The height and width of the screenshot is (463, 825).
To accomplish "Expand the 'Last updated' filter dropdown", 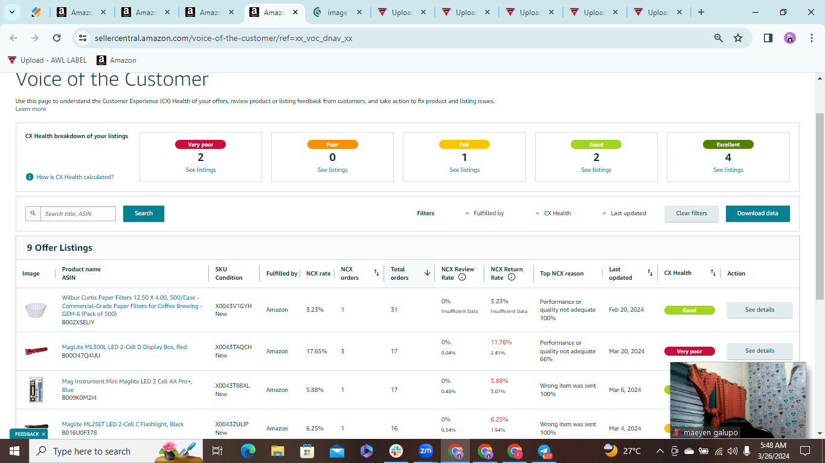I will click(x=624, y=213).
